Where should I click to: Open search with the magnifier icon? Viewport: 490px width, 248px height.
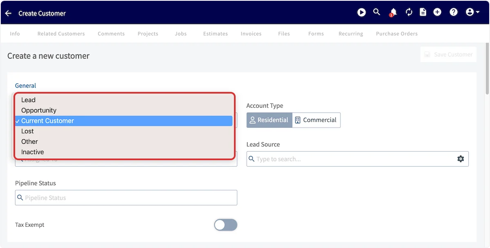click(377, 12)
